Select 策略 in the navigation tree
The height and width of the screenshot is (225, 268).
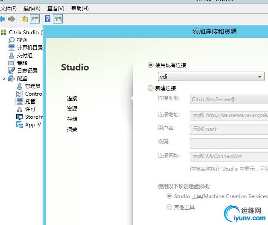(x=22, y=63)
